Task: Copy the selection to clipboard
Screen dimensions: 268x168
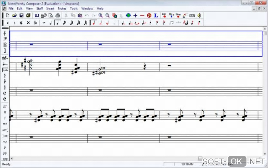Action: point(73,16)
